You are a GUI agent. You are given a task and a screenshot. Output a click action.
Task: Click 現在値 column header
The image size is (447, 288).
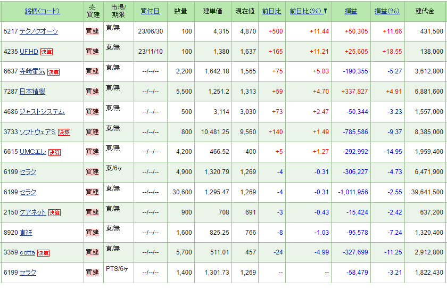pyautogui.click(x=245, y=11)
